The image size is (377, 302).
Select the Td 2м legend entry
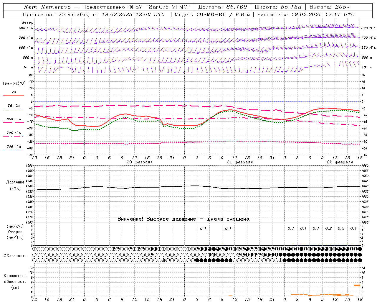point(14,106)
